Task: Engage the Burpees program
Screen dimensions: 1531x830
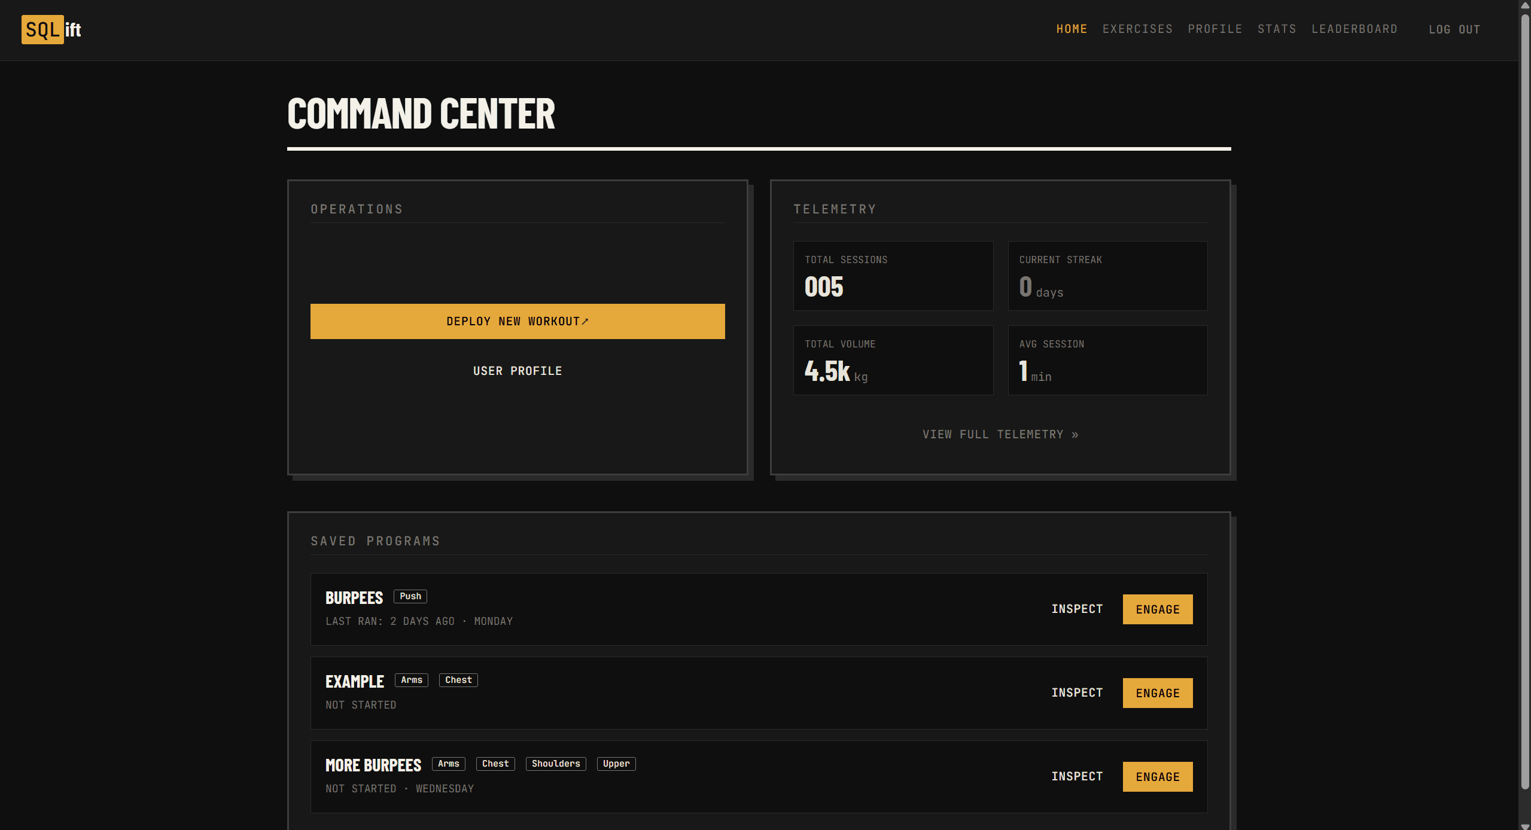Action: 1158,609
